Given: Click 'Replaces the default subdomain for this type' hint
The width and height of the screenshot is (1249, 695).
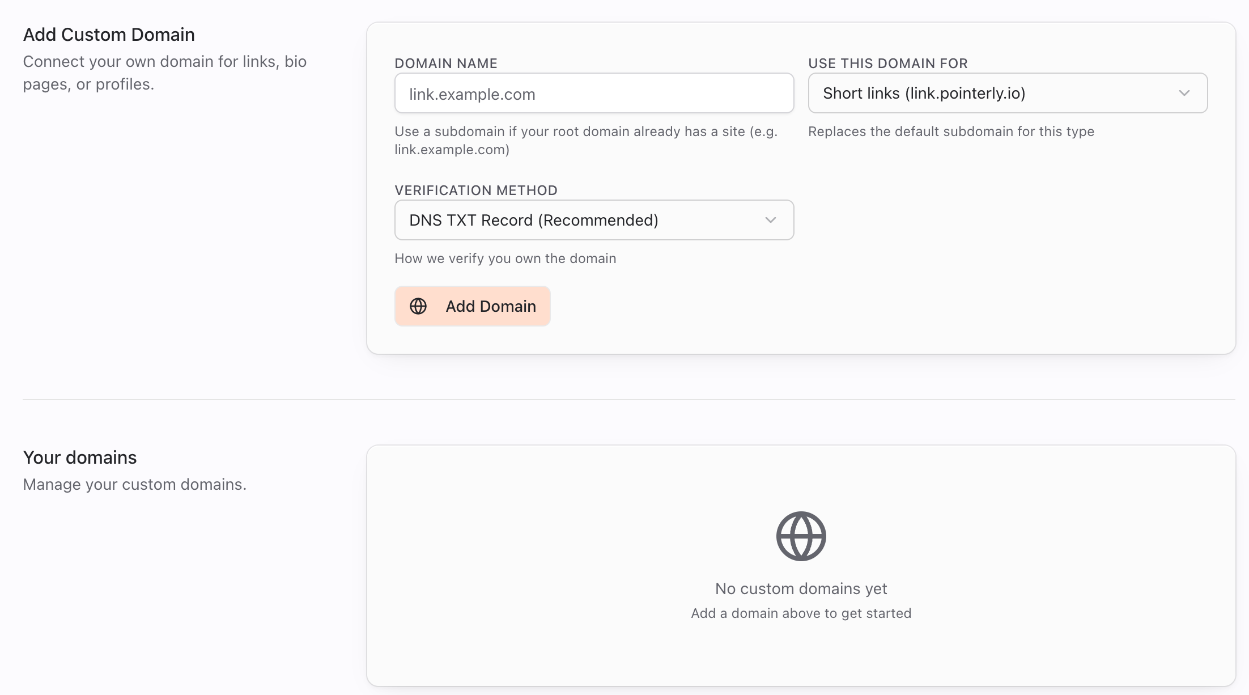Looking at the screenshot, I should (951, 132).
